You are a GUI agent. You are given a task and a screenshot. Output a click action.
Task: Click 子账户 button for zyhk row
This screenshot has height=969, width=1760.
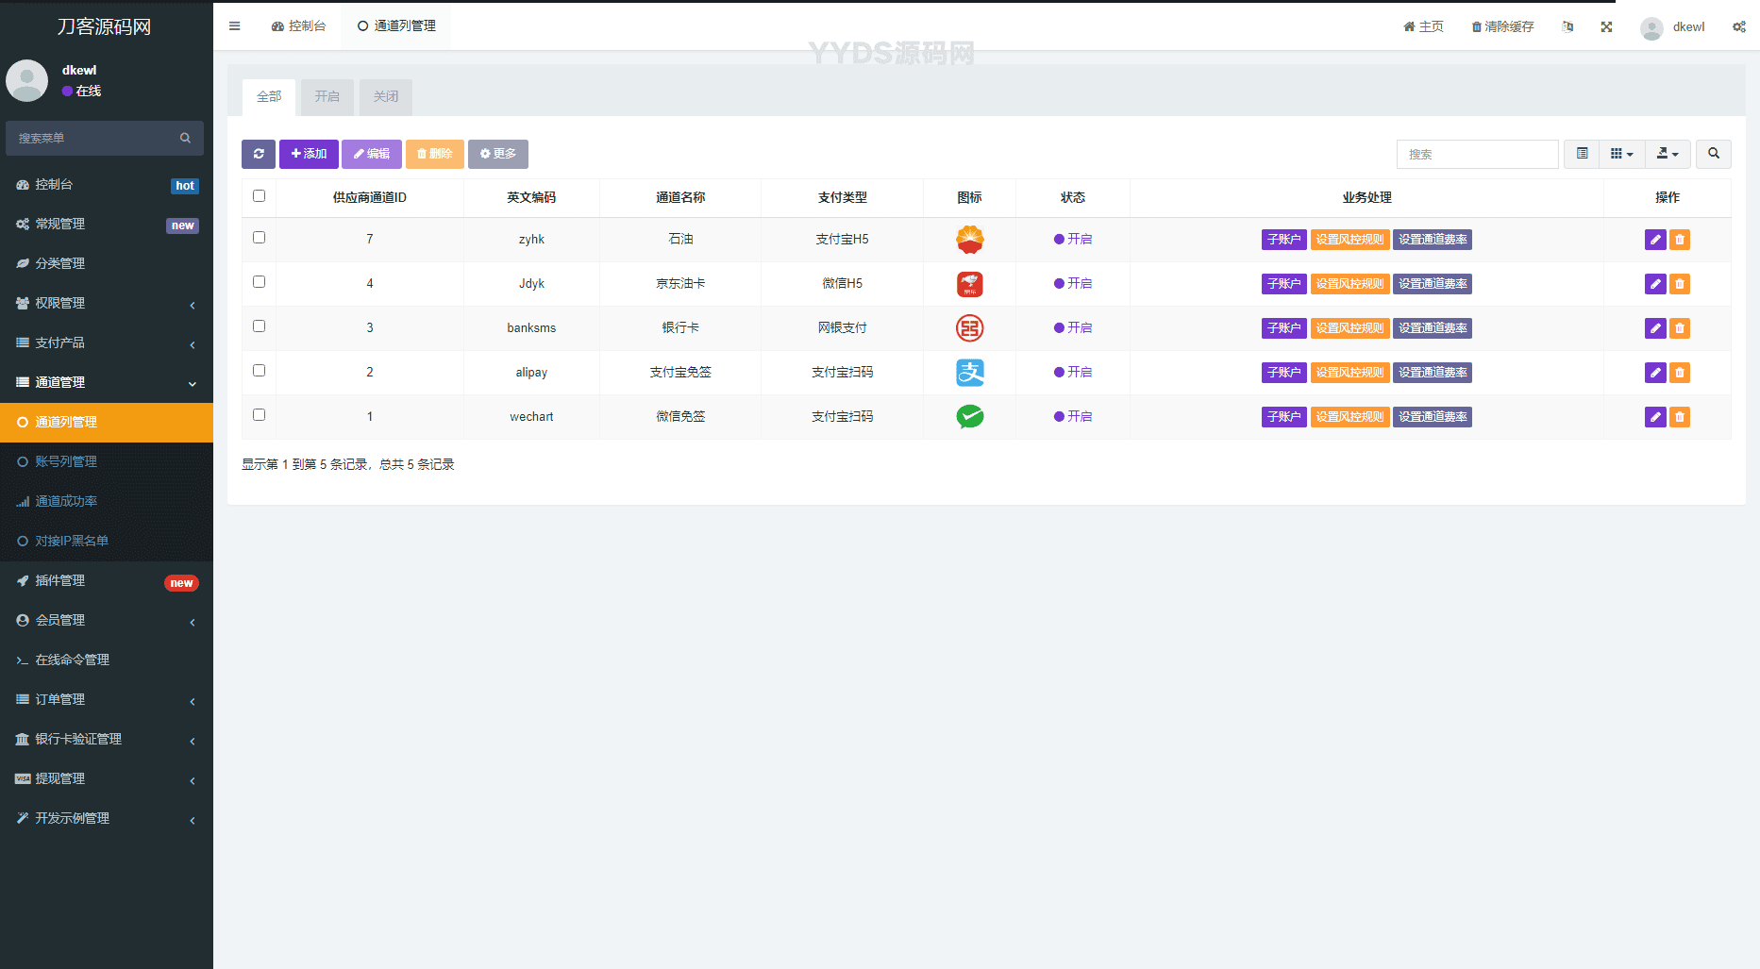1283,240
